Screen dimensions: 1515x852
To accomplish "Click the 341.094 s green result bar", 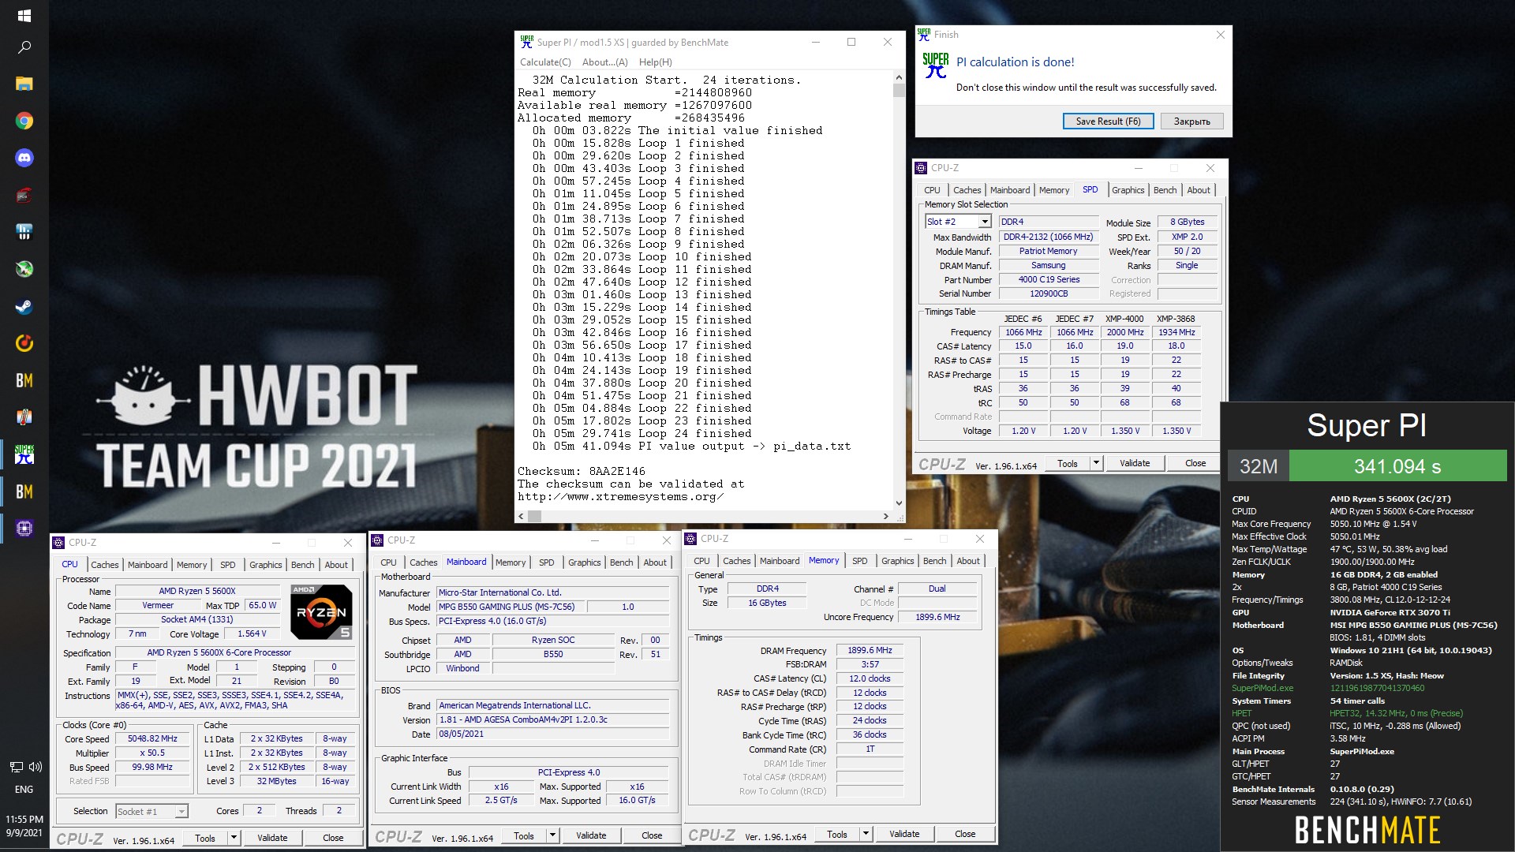I will pos(1397,466).
